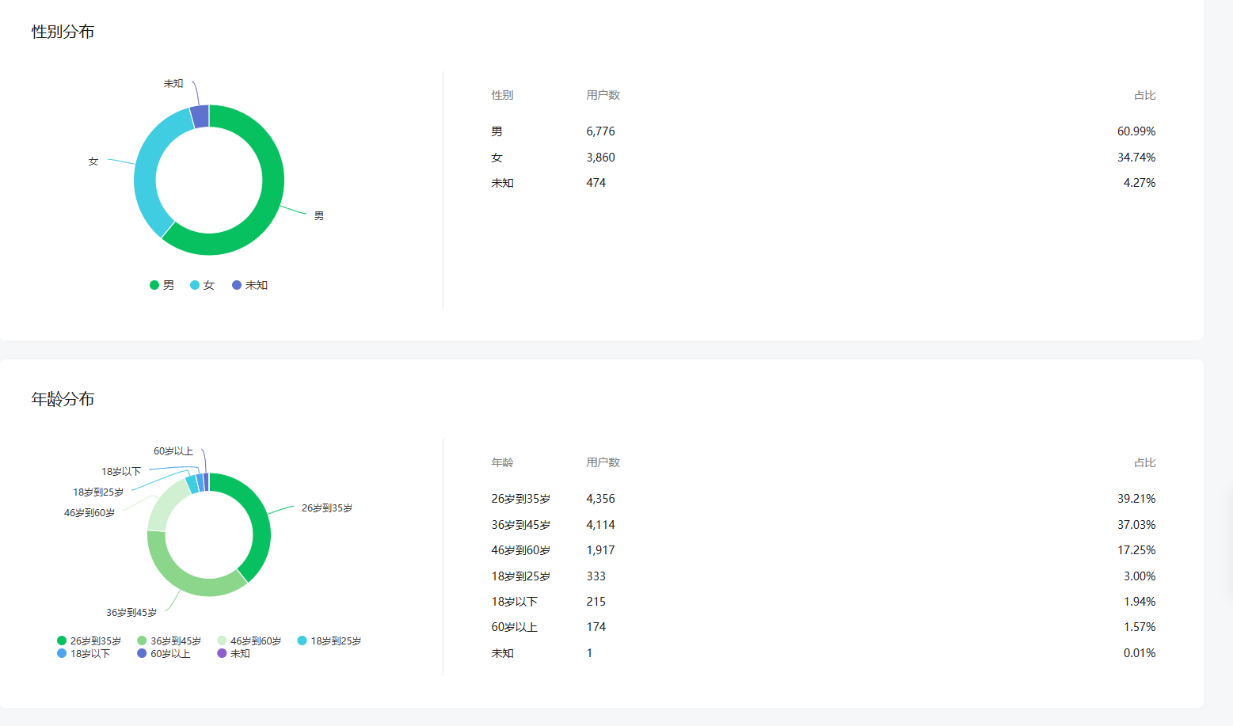Click 占比 header in the age table
This screenshot has height=726, width=1233.
coord(1144,462)
